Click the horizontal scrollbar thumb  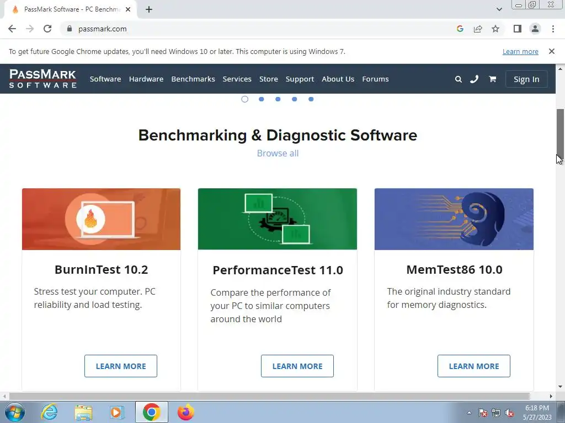coord(269,396)
